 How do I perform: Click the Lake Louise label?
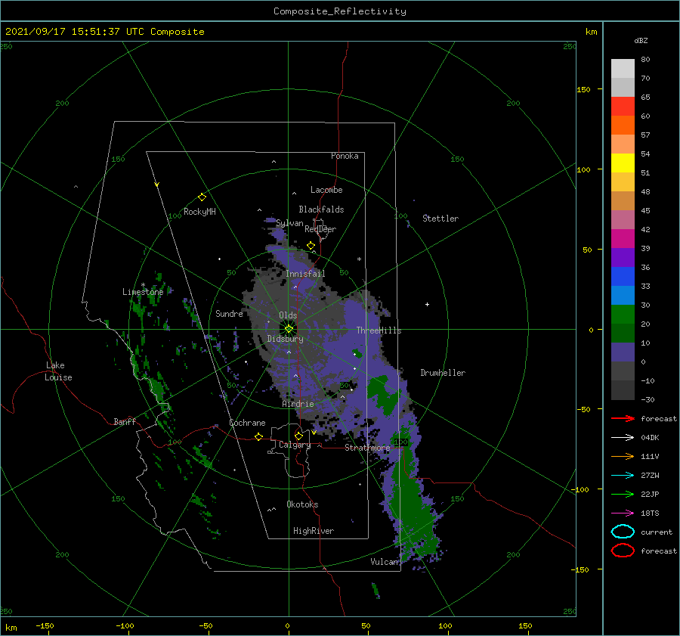coord(58,371)
